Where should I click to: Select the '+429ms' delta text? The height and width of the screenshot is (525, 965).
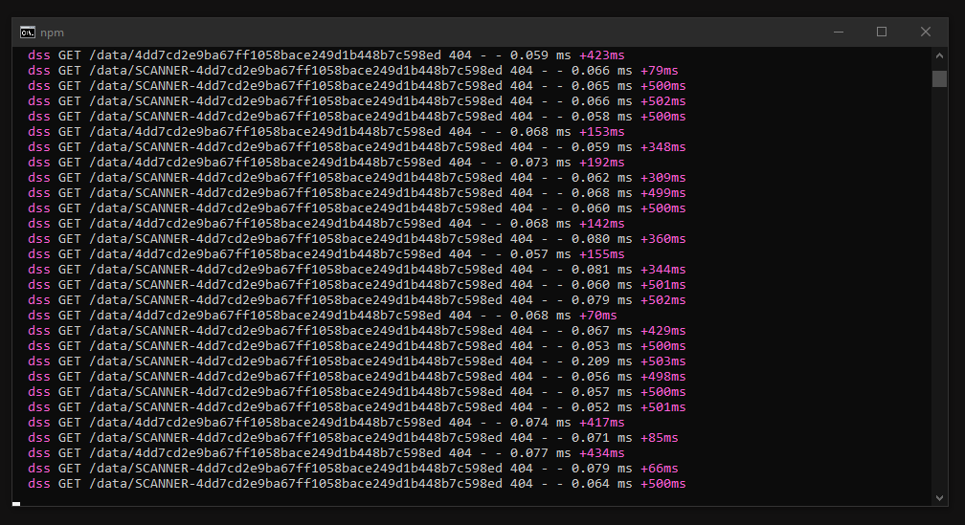pyautogui.click(x=662, y=331)
